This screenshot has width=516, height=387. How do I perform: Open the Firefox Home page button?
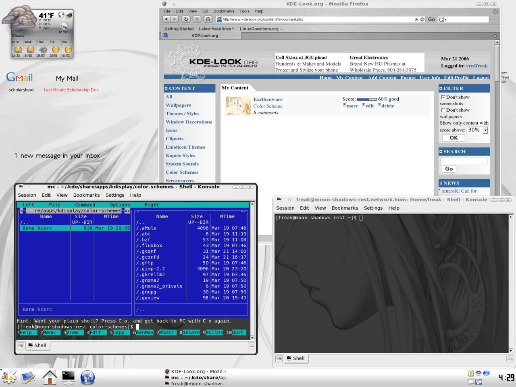(x=208, y=19)
